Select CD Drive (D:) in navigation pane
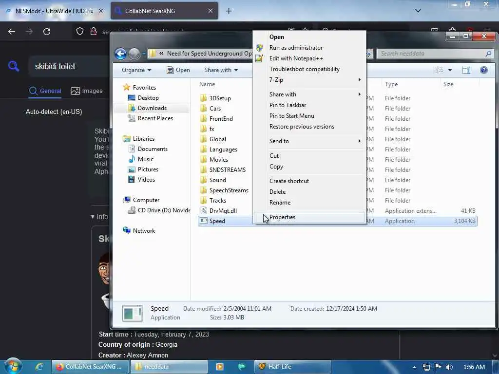 click(158, 210)
